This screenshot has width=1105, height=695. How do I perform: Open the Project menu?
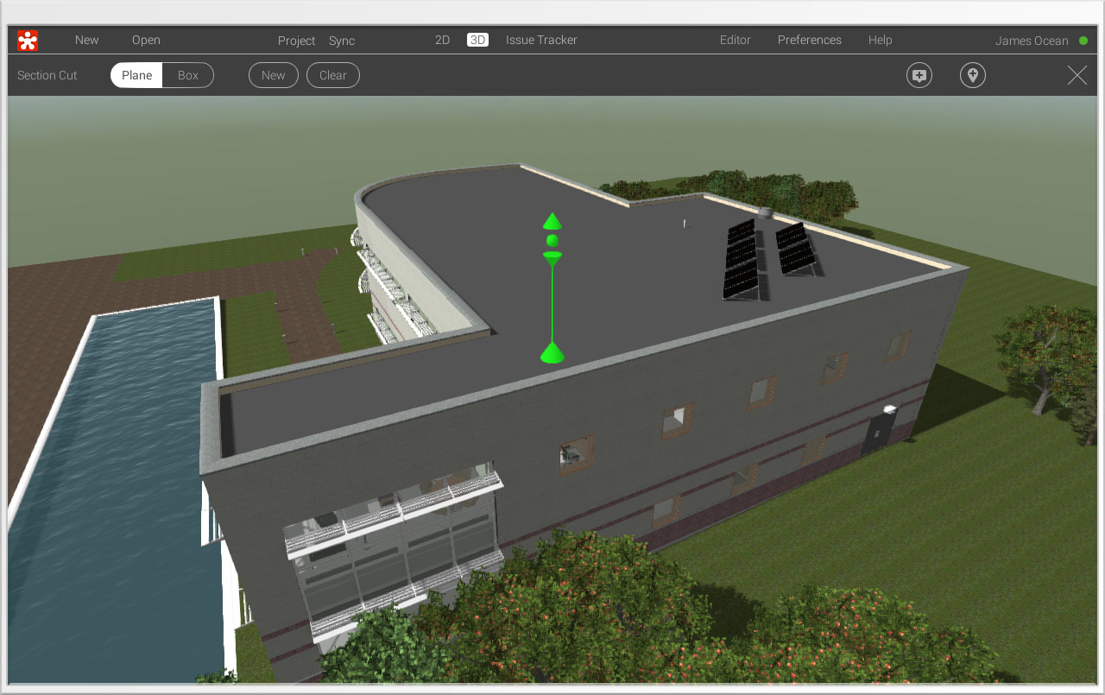point(296,41)
